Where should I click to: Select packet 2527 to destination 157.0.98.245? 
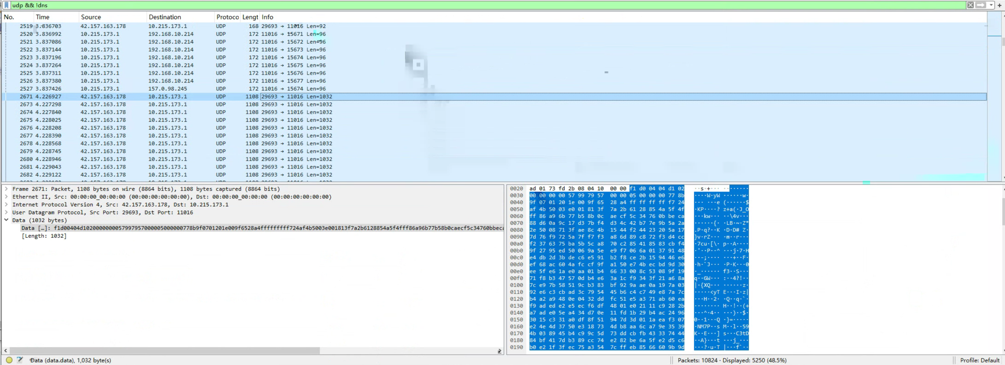pos(494,88)
